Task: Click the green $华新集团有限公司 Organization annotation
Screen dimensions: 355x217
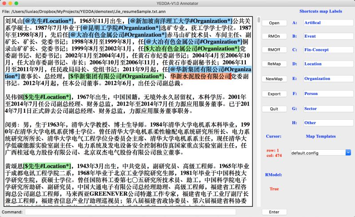Action: [116, 76]
